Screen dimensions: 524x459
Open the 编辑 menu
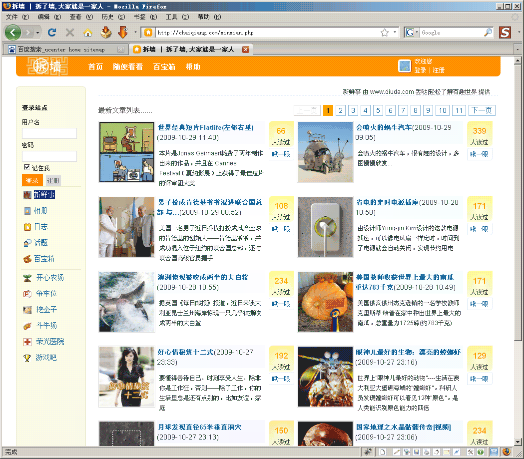pos(49,17)
